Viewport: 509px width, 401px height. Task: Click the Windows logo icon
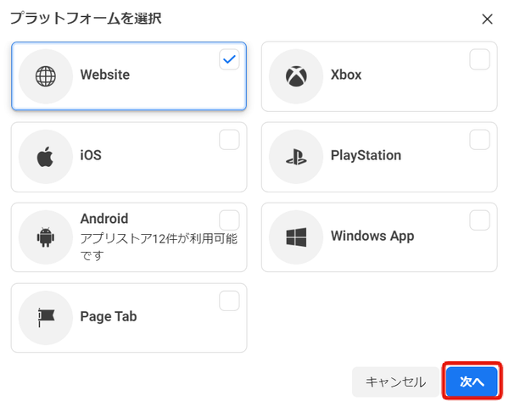[x=296, y=237]
